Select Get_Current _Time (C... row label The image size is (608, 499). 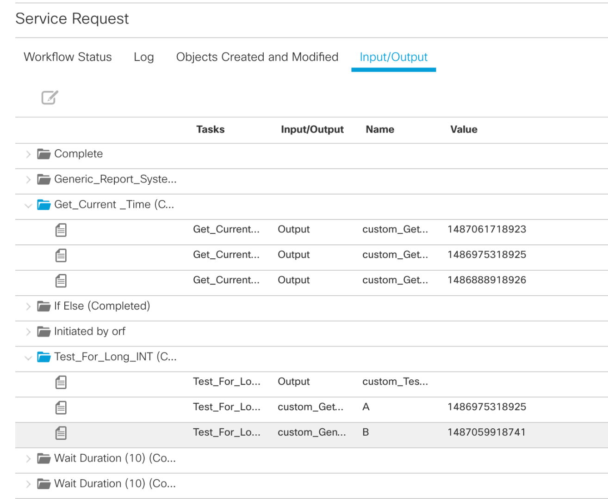pyautogui.click(x=114, y=205)
